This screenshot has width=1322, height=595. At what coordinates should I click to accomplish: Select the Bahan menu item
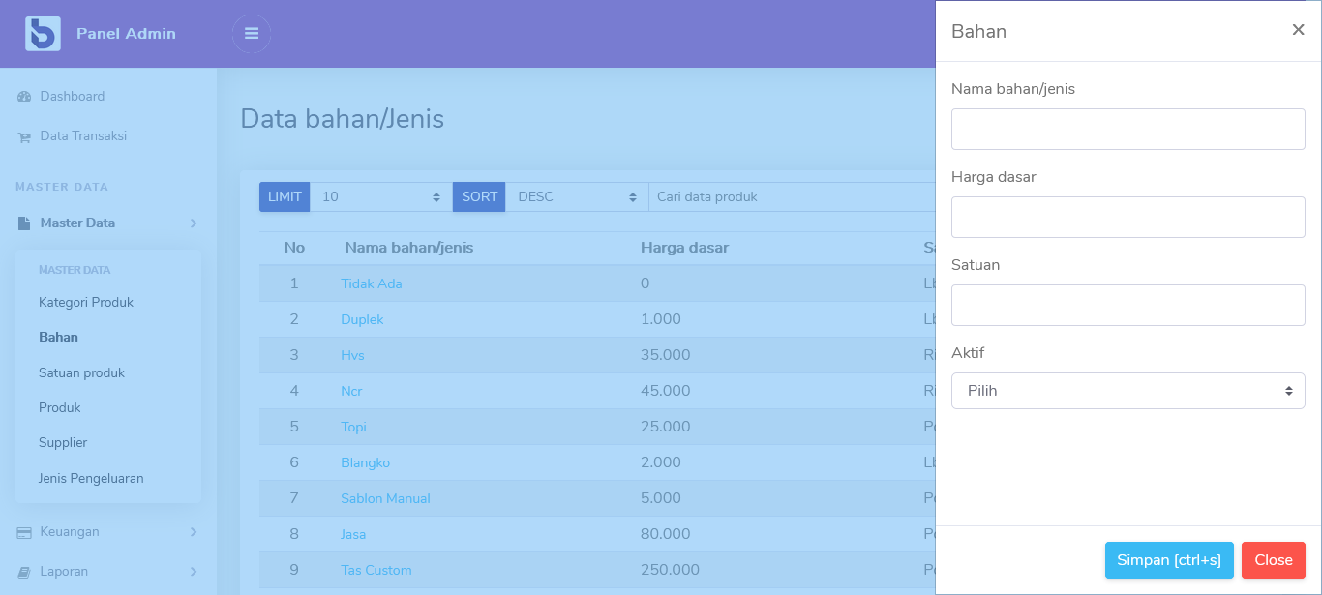58,338
